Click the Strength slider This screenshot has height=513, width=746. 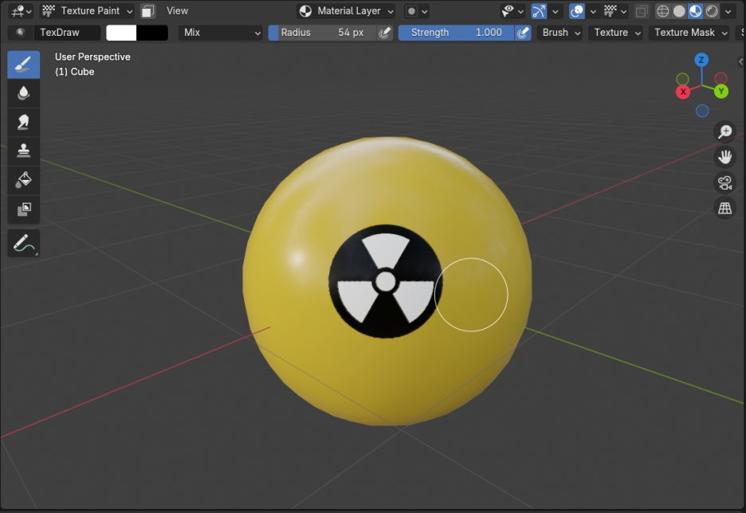(x=456, y=33)
